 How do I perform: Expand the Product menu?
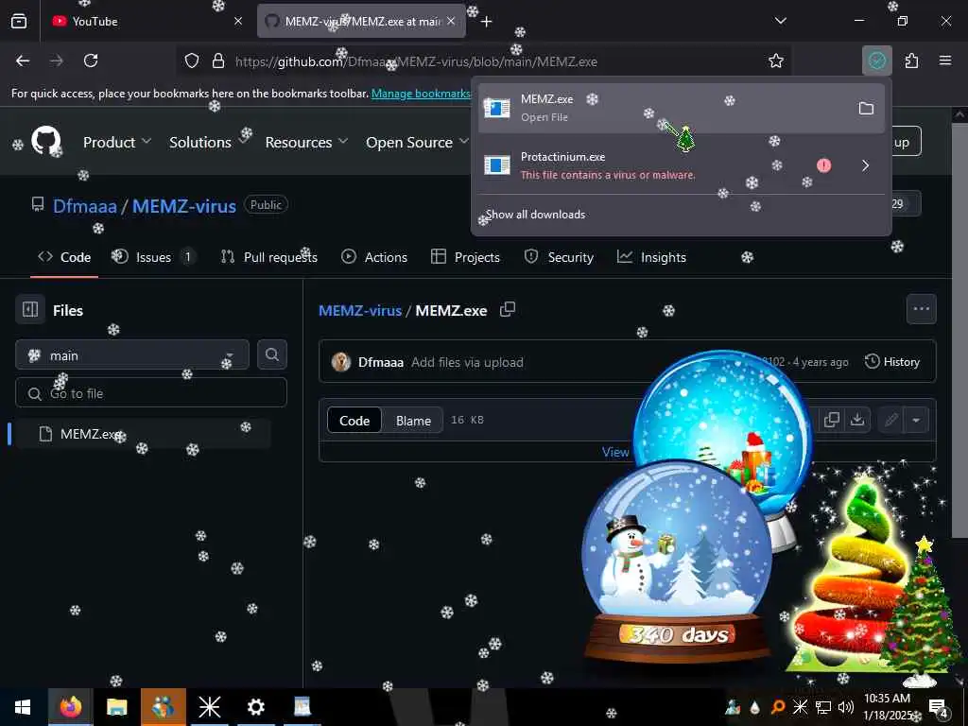point(117,142)
